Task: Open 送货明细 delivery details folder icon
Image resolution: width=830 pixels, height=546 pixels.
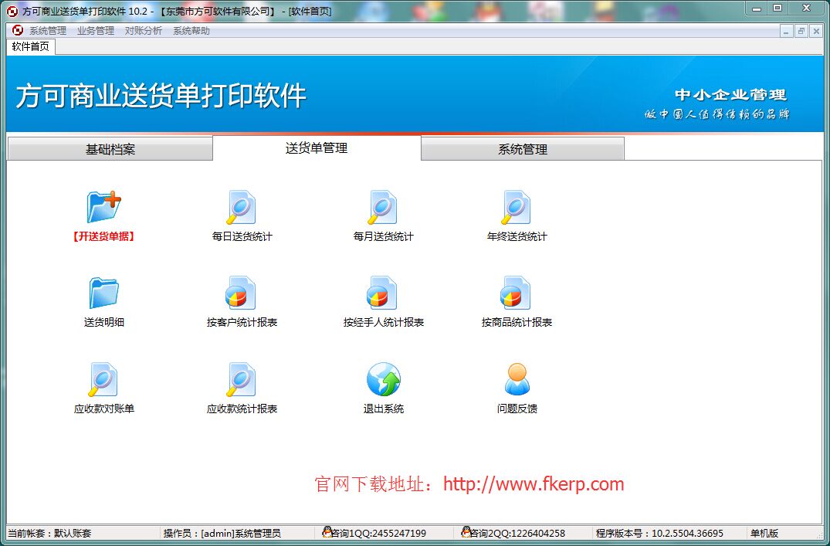Action: coord(103,293)
